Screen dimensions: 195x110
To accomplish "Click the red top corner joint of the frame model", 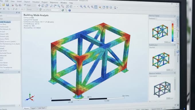I will click(x=104, y=25).
